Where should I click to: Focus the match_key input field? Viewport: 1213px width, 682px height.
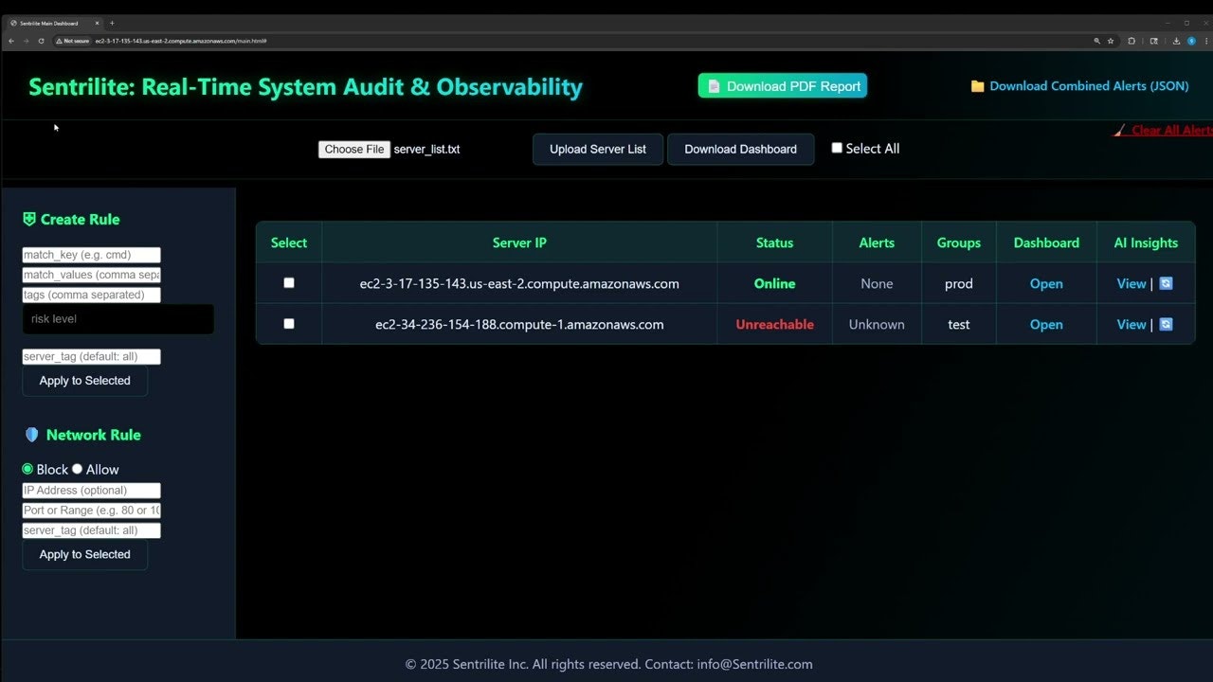pyautogui.click(x=92, y=255)
